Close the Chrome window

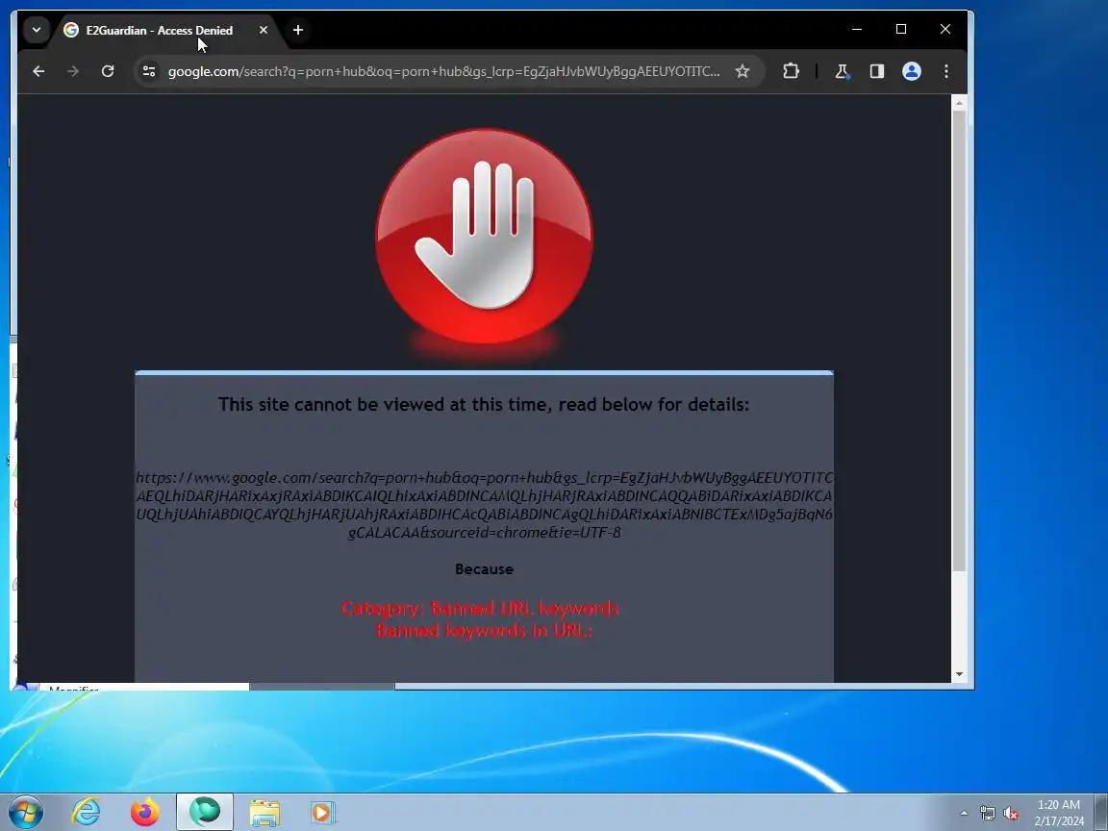coord(944,29)
